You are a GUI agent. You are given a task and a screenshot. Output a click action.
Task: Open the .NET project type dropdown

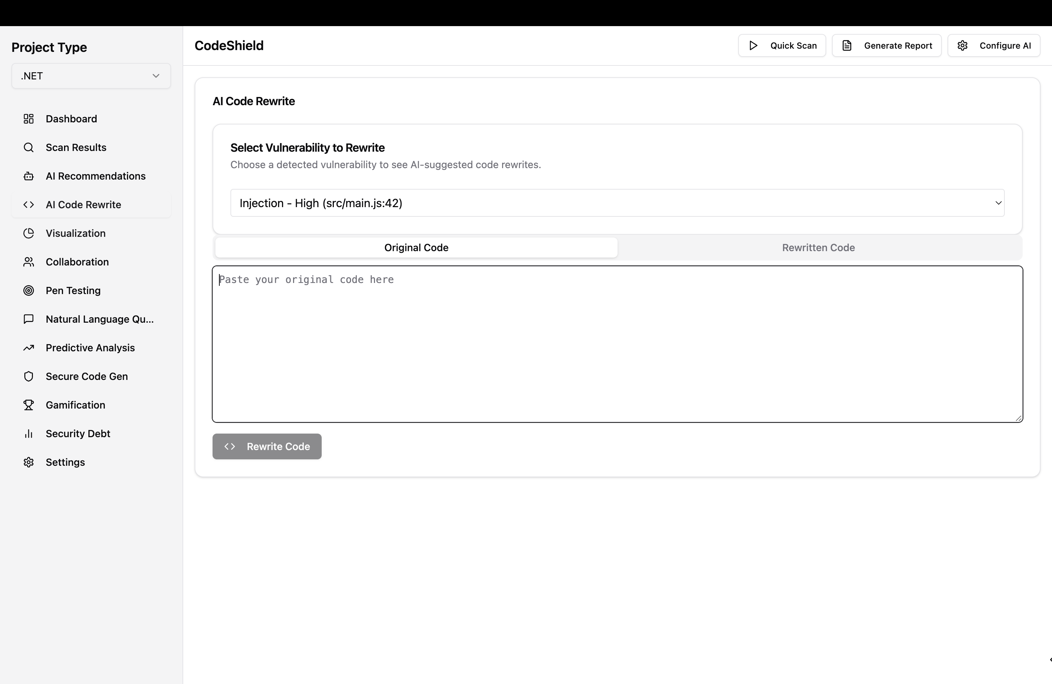(x=91, y=76)
